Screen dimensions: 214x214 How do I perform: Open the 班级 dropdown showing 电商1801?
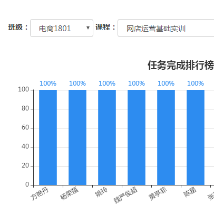[62, 28]
